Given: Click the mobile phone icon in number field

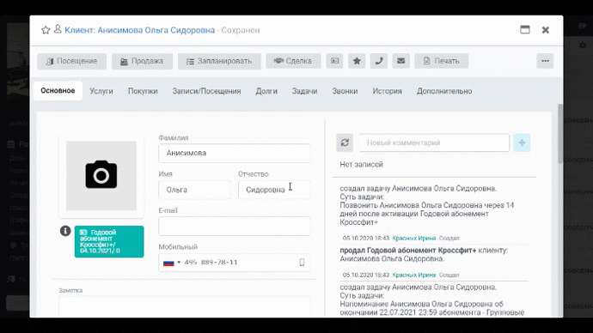Looking at the screenshot, I should point(302,263).
